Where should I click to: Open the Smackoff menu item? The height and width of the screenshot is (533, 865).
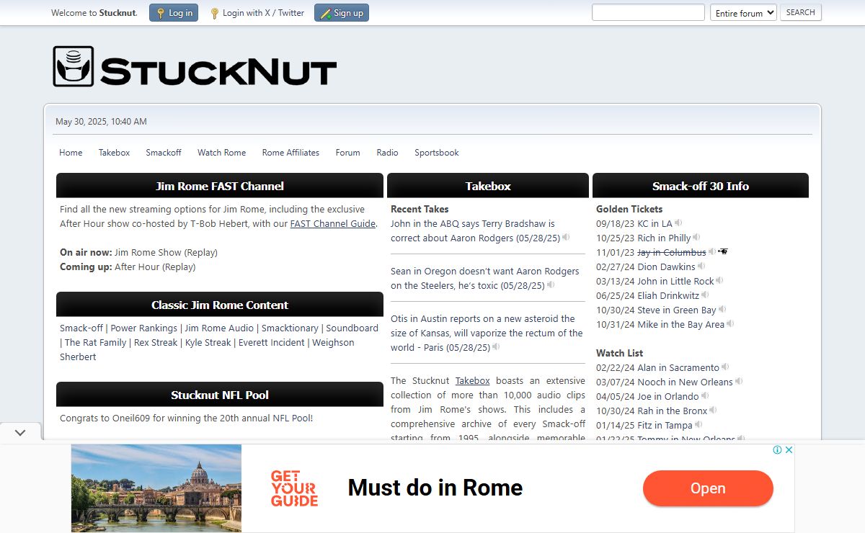coord(164,153)
